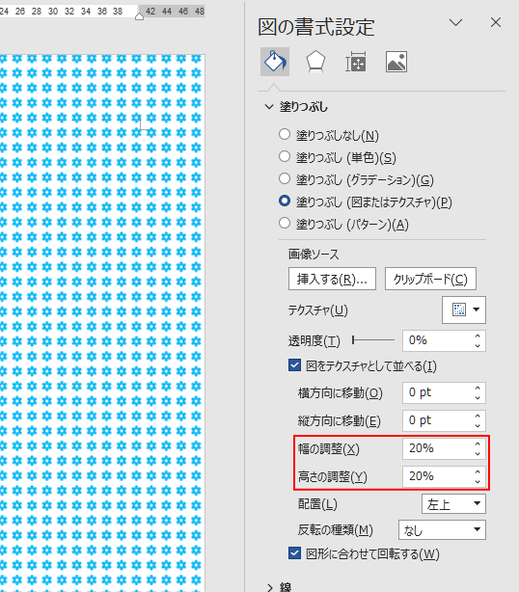Click the 高さの調整(Y) 20% field
This screenshot has width=519, height=592.
click(437, 476)
